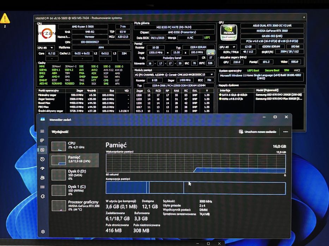Image resolution: width=329 pixels, height=246 pixels.
Task: Click the A201213 MCU value
Action: (x=123, y=37)
